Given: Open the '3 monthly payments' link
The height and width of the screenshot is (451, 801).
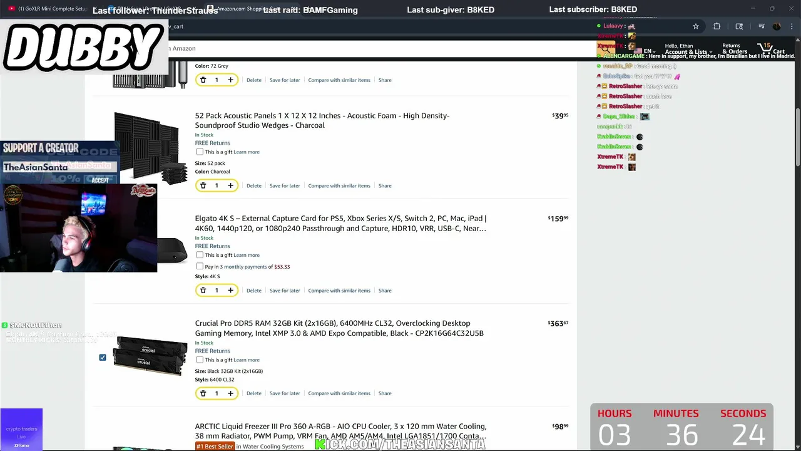Looking at the screenshot, I should (x=243, y=267).
